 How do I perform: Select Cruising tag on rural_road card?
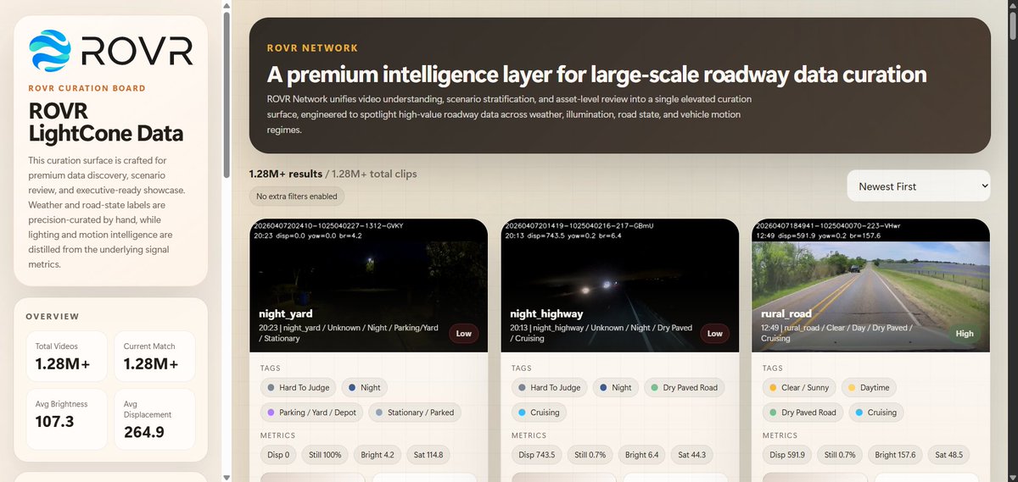tap(875, 413)
